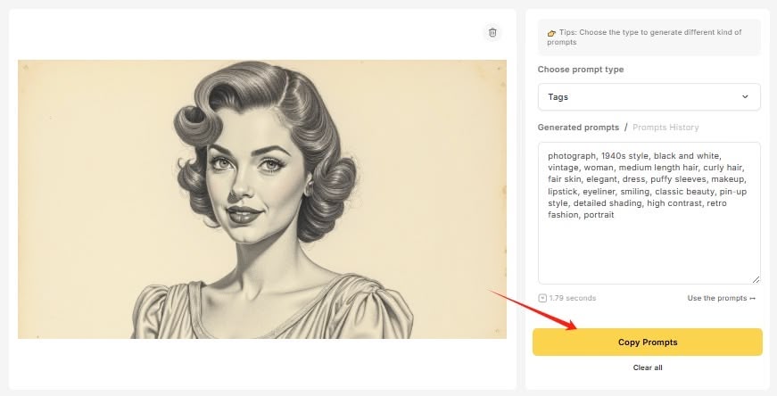Screen dimensions: 777x396
Task: Click the Choose prompt type label
Action: [x=581, y=70]
